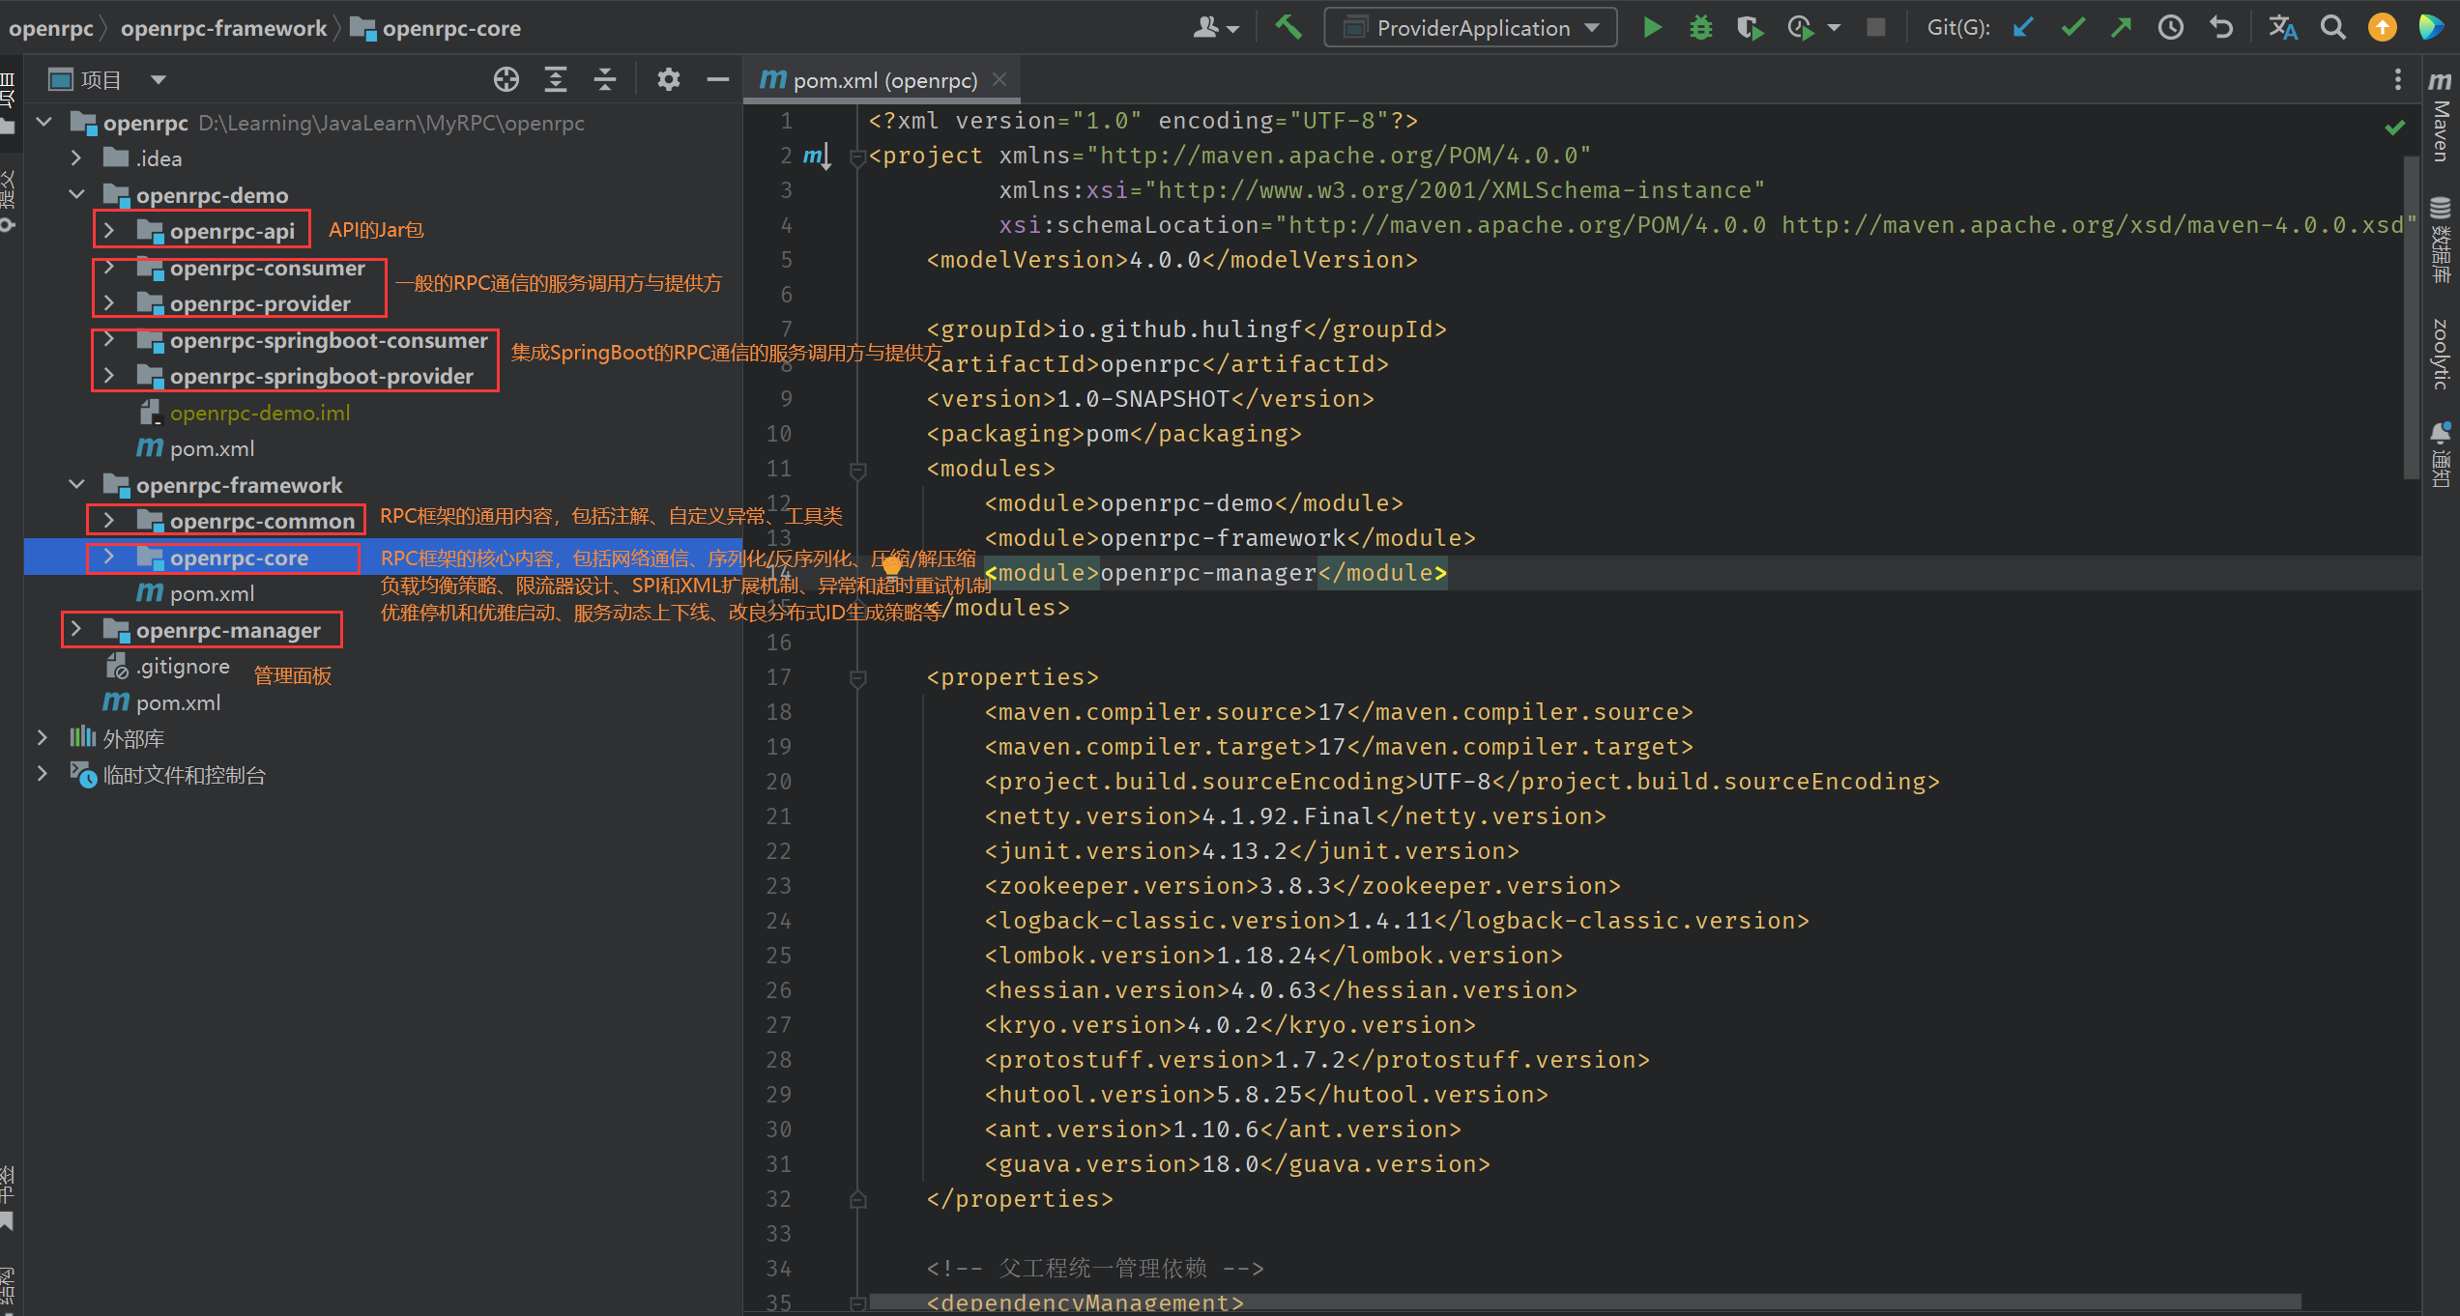The height and width of the screenshot is (1316, 2460).
Task: Expand the .idea folder
Action: click(x=76, y=157)
